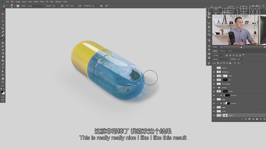Hide the B Pill layer
Image resolution: width=266 pixels, height=149 pixels.
(214, 76)
